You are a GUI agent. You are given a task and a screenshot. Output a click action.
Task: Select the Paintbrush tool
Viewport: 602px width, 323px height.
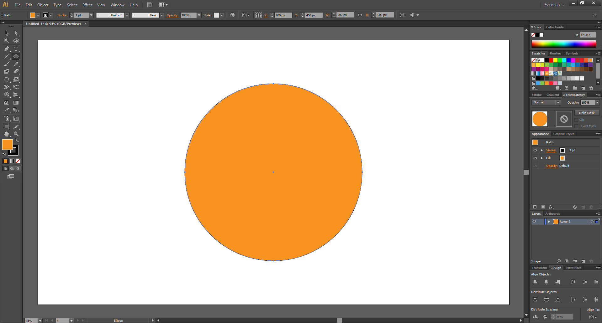click(x=7, y=64)
